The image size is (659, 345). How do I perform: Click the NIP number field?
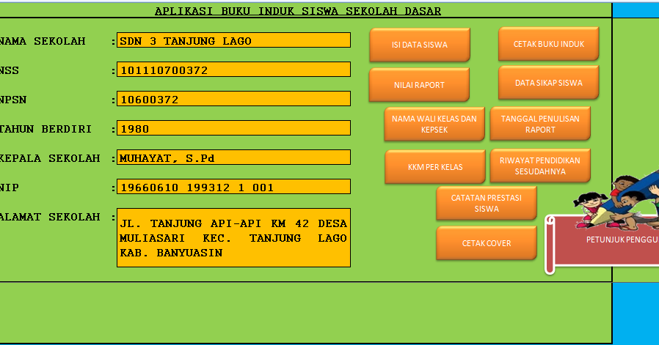[x=233, y=187]
